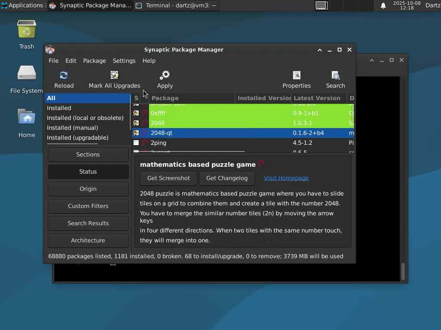441x330 pixels.
Task: Sort by Installed Version column header
Action: click(263, 98)
